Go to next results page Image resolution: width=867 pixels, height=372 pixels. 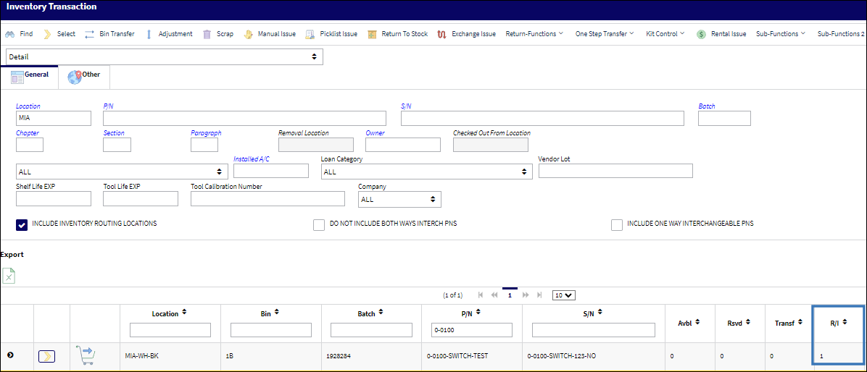(x=526, y=295)
